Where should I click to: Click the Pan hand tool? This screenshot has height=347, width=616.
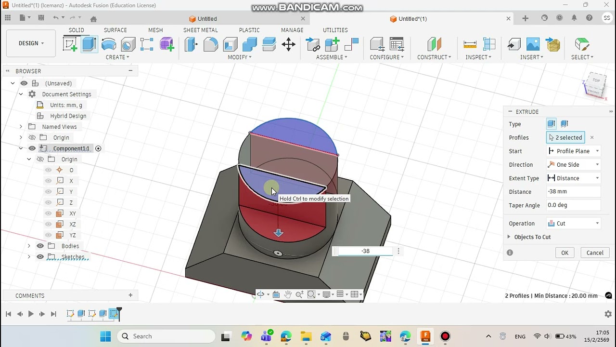click(288, 294)
